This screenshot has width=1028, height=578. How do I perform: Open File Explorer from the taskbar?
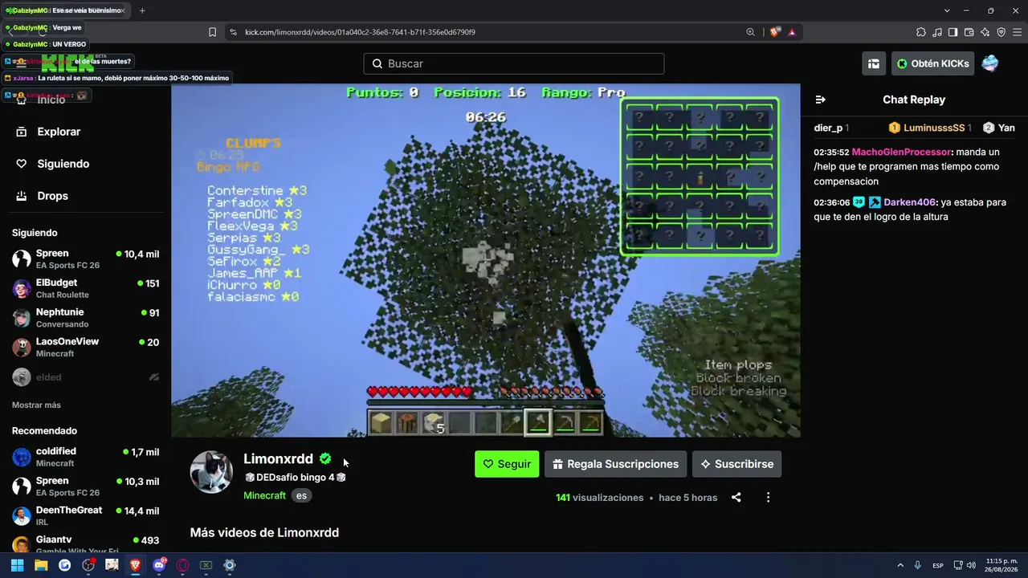pos(41,565)
